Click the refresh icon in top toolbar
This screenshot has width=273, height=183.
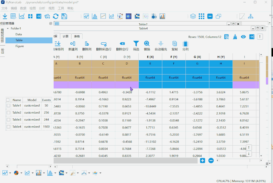tap(56, 16)
